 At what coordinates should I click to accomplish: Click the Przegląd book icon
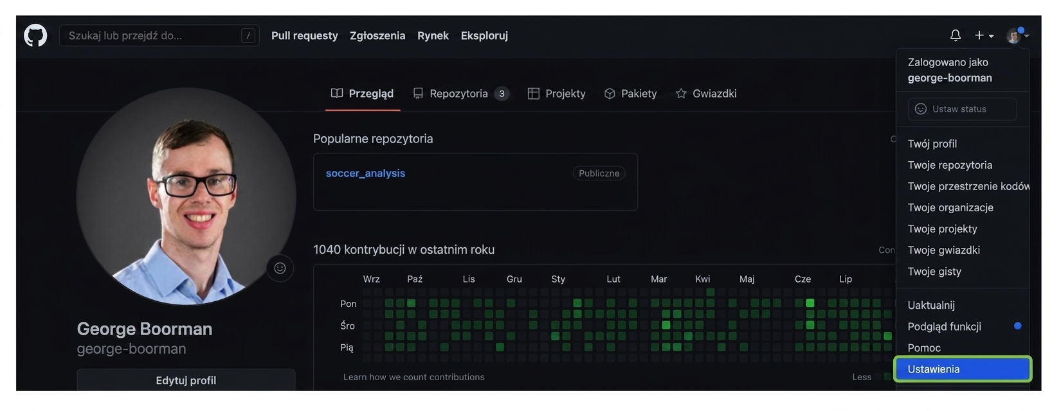[x=337, y=93]
